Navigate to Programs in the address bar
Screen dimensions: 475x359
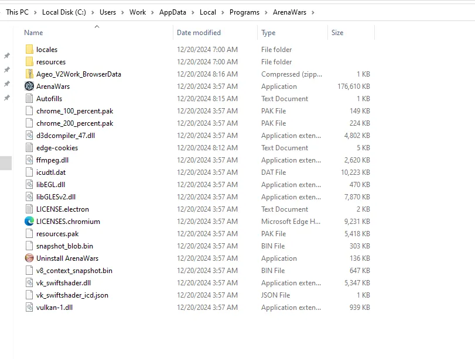(245, 12)
